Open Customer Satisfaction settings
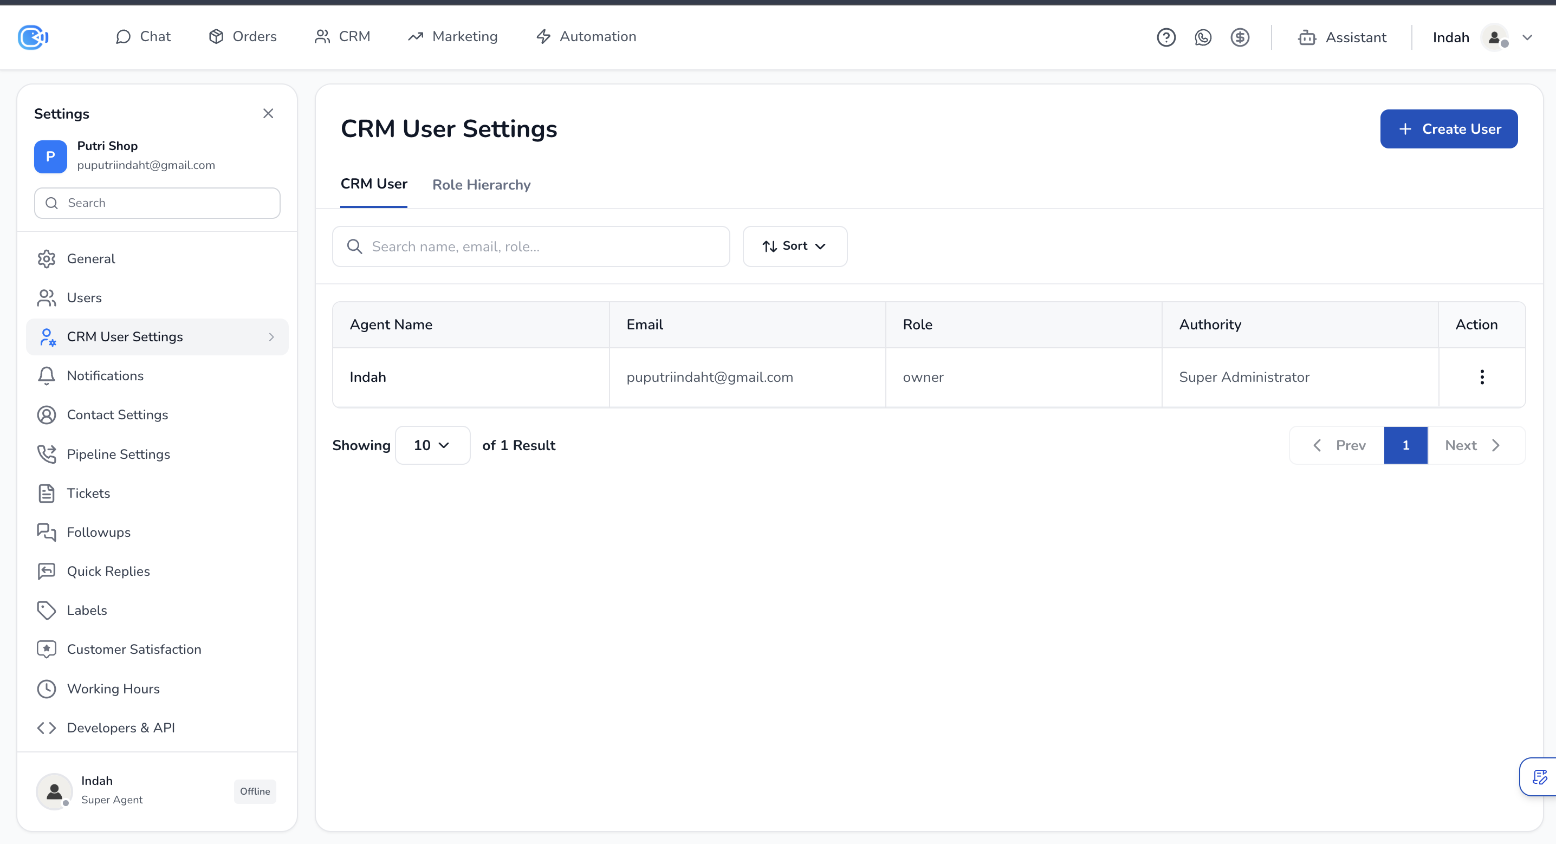This screenshot has height=844, width=1556. [x=133, y=650]
